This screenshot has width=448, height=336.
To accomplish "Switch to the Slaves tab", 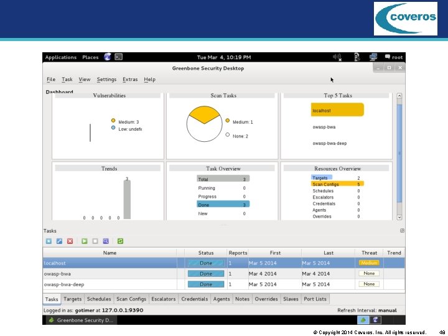I will (291, 299).
